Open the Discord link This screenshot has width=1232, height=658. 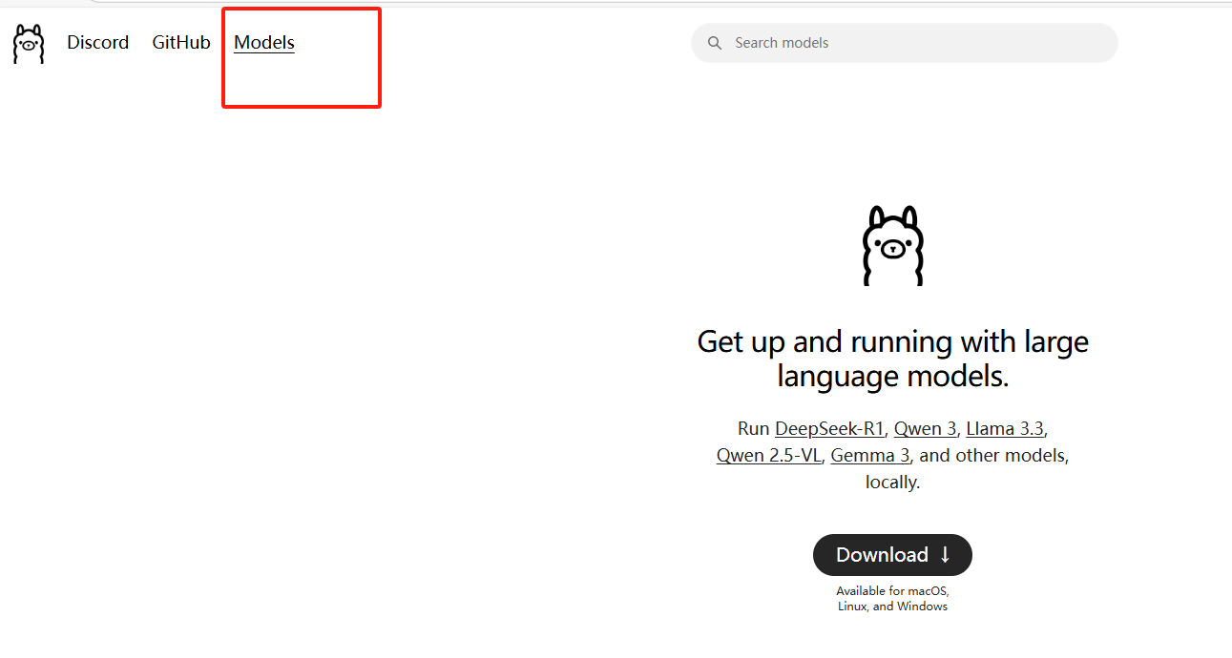click(97, 43)
